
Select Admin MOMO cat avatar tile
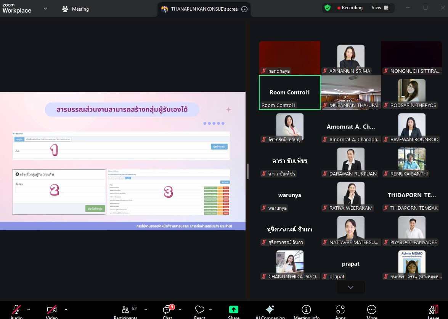(x=412, y=264)
